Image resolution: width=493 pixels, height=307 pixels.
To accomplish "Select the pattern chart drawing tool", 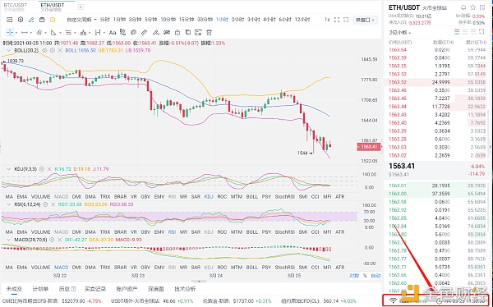I will (x=83, y=32).
